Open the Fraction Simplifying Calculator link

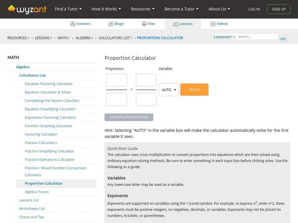point(50,151)
